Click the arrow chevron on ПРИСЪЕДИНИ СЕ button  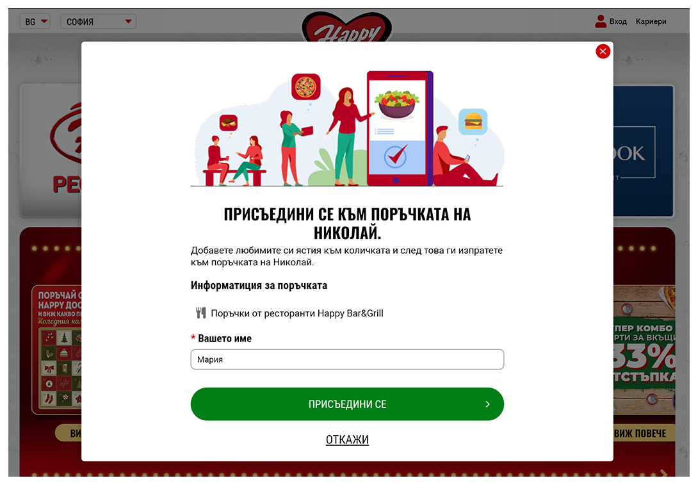[x=487, y=404]
